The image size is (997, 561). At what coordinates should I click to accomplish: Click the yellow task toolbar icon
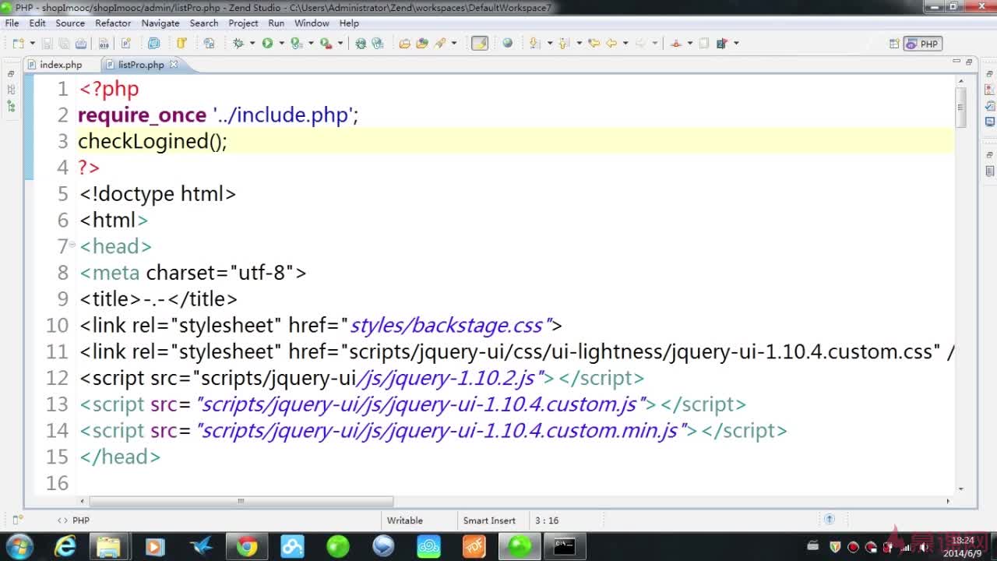click(x=181, y=44)
